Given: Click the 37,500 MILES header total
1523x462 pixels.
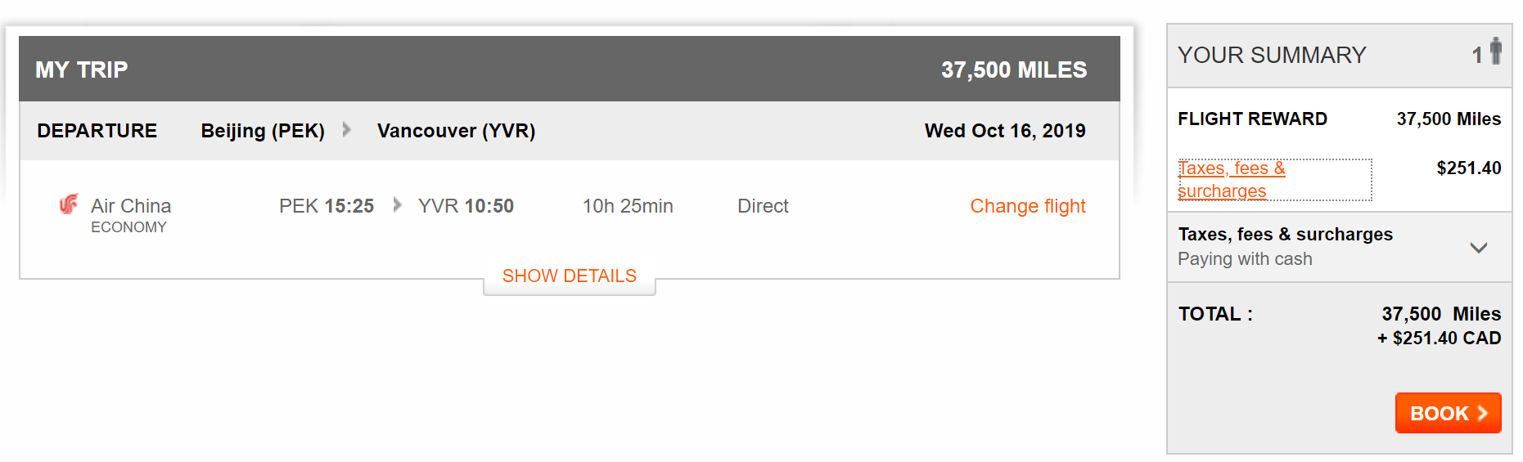Looking at the screenshot, I should [1014, 70].
